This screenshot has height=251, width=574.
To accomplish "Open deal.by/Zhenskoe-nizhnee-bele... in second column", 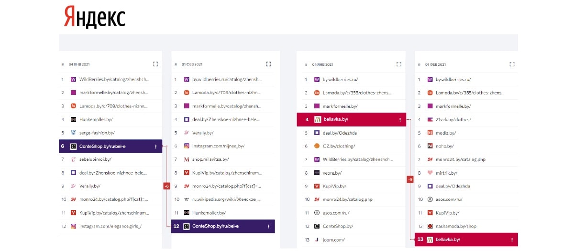I will coord(227,119).
